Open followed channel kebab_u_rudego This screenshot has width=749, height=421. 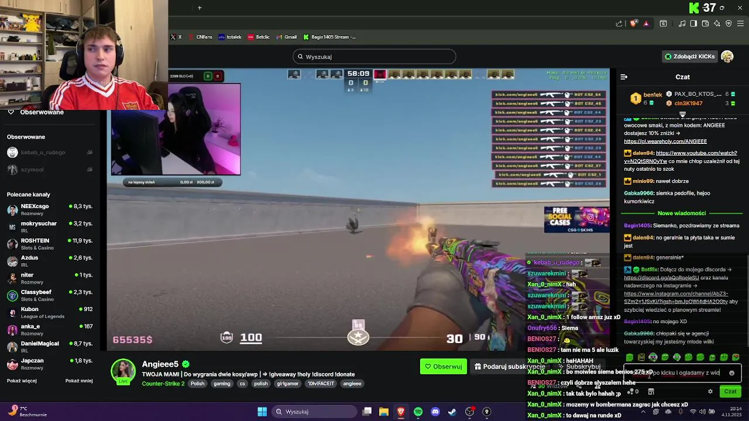(50, 153)
